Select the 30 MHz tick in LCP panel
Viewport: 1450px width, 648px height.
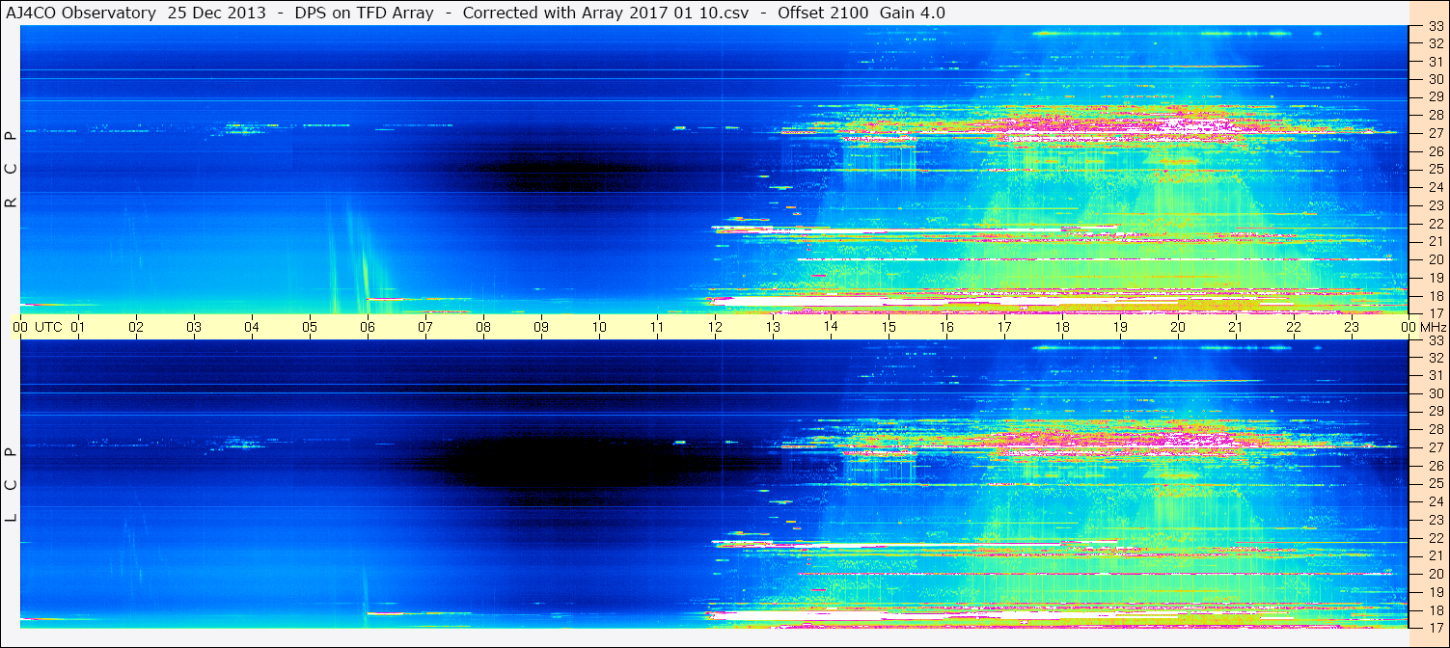coord(1435,393)
